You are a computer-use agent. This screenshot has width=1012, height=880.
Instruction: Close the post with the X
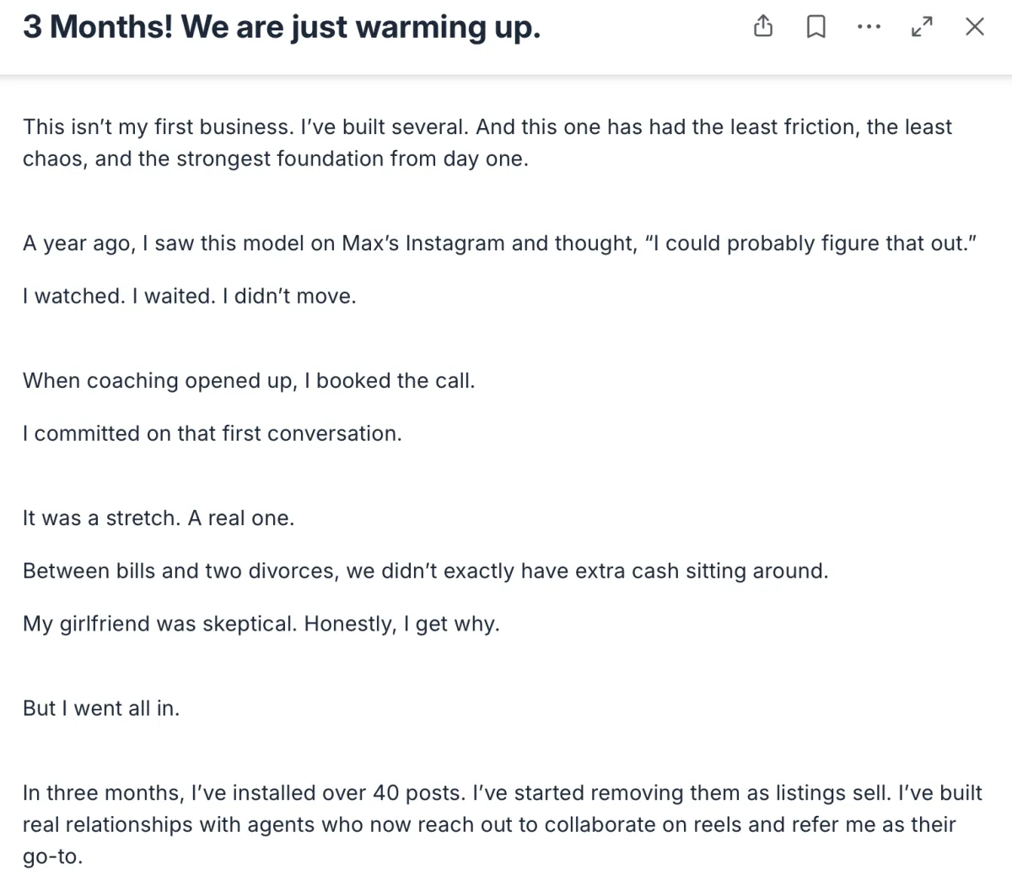974,27
